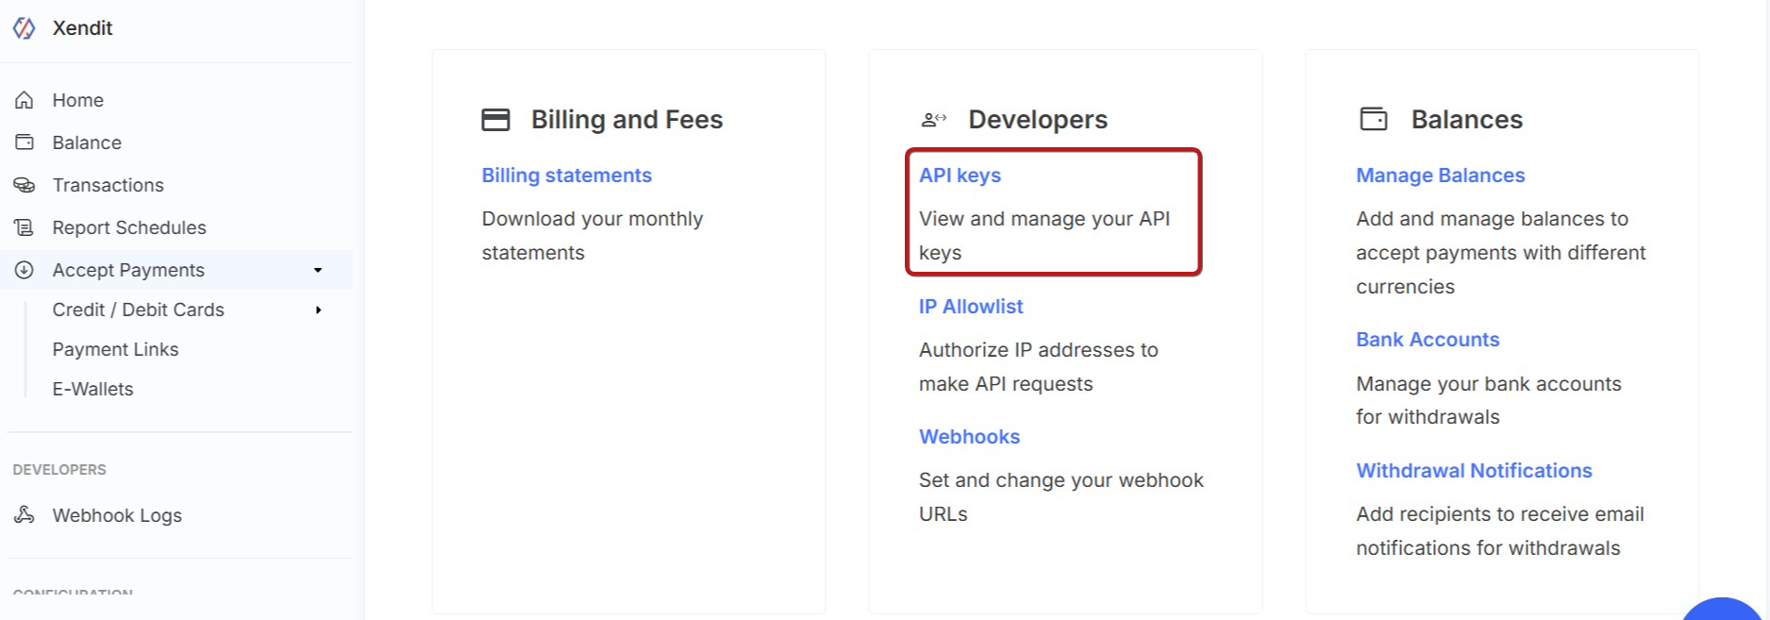Click the Balances card heading
1770x620 pixels.
pyautogui.click(x=1466, y=120)
